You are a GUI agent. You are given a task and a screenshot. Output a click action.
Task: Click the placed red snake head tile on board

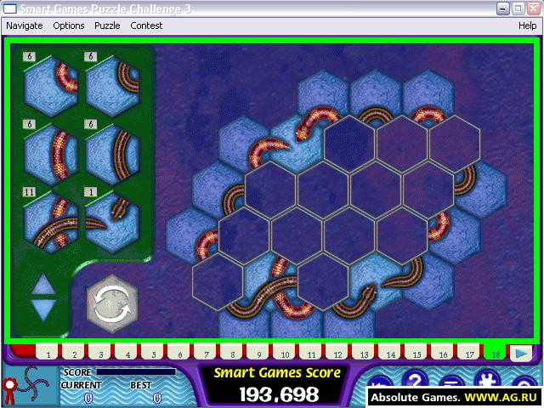click(x=297, y=144)
